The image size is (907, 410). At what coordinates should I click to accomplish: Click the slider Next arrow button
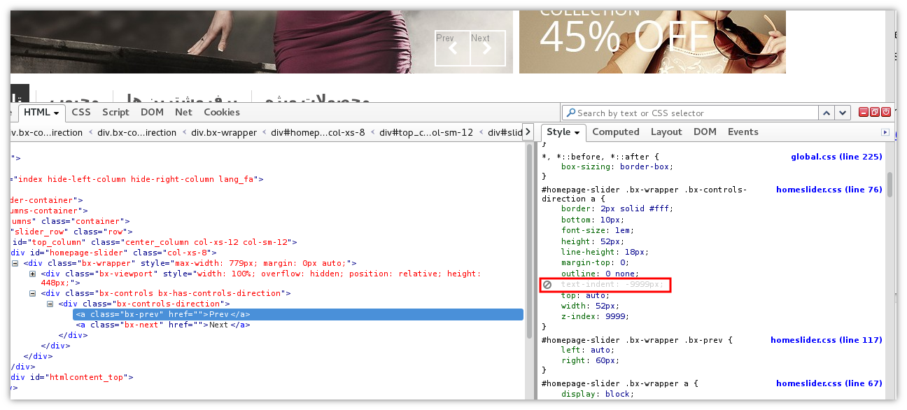click(488, 48)
